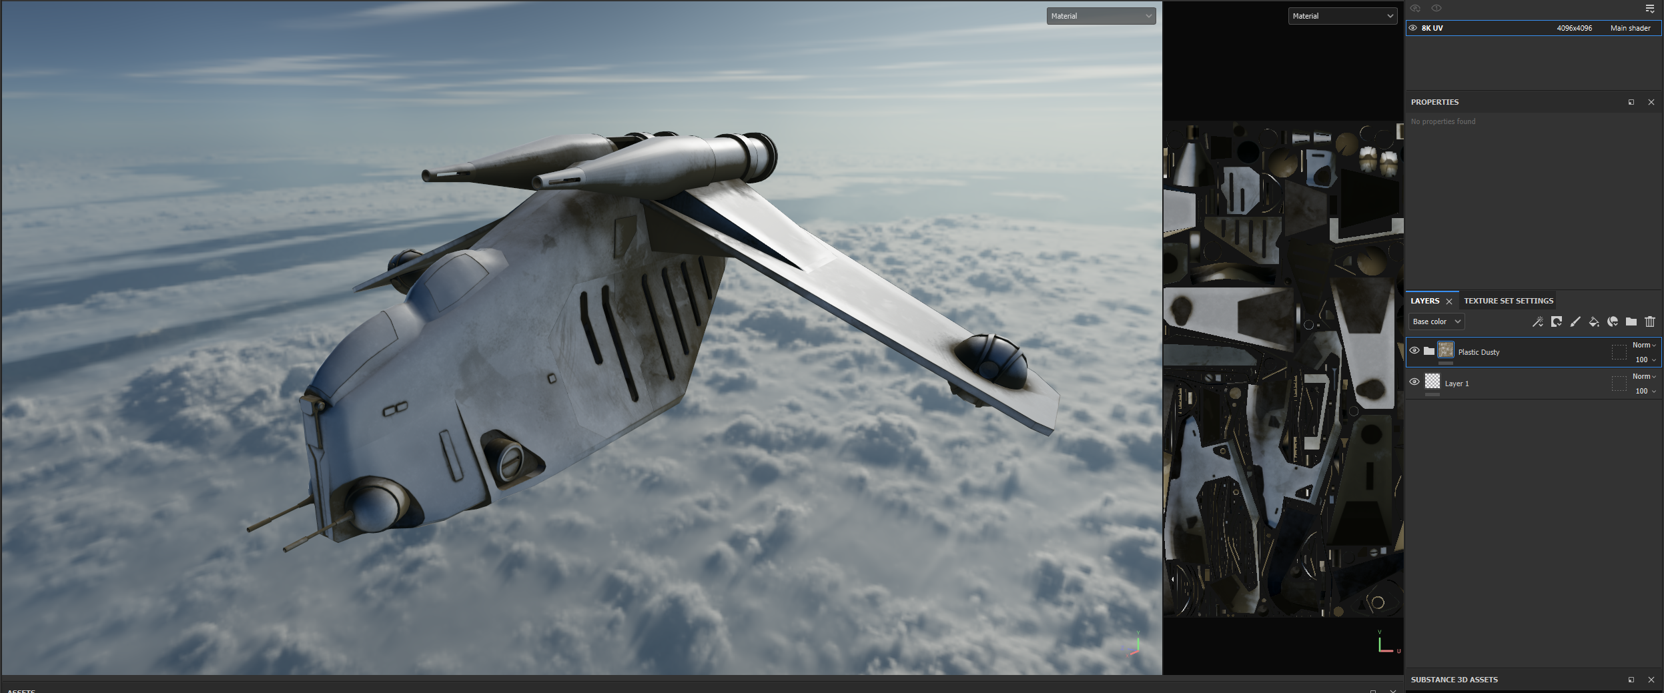Screen dimensions: 1664x693
Task: Click the UV axis gizmo in 2D view
Action: (1388, 642)
